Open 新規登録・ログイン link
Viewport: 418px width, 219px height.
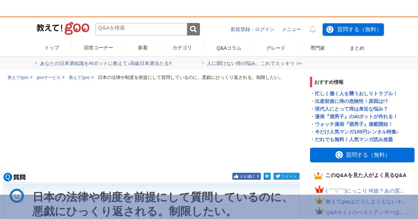(x=253, y=29)
